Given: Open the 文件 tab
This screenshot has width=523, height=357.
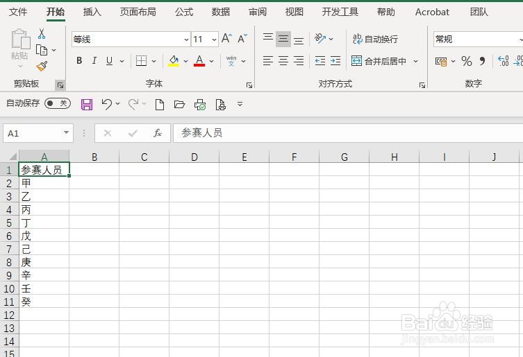Looking at the screenshot, I should (x=18, y=12).
